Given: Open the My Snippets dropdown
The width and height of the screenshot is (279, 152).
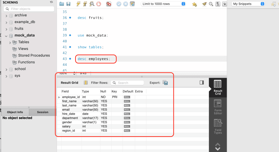Looking at the screenshot, I should [248, 4].
